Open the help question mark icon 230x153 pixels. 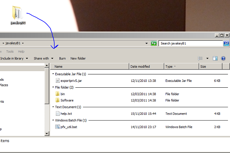click(223, 59)
